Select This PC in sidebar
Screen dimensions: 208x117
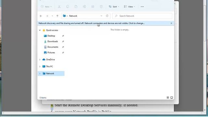pyautogui.click(x=49, y=66)
